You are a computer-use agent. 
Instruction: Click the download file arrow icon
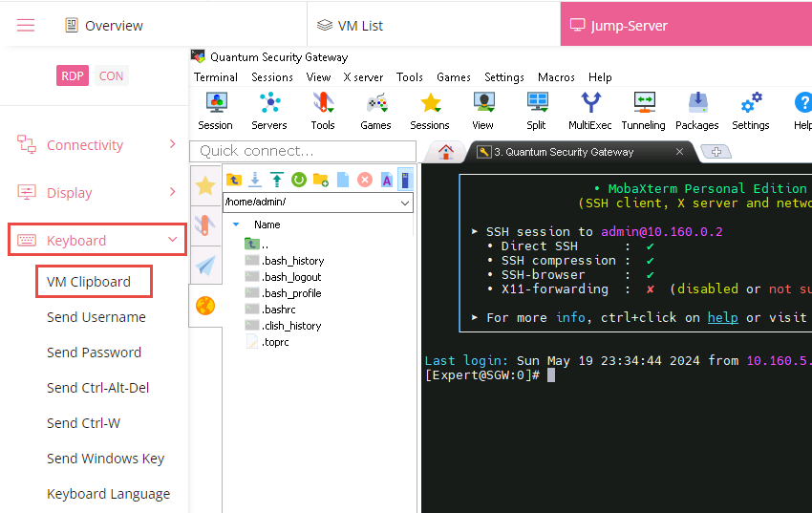[255, 180]
